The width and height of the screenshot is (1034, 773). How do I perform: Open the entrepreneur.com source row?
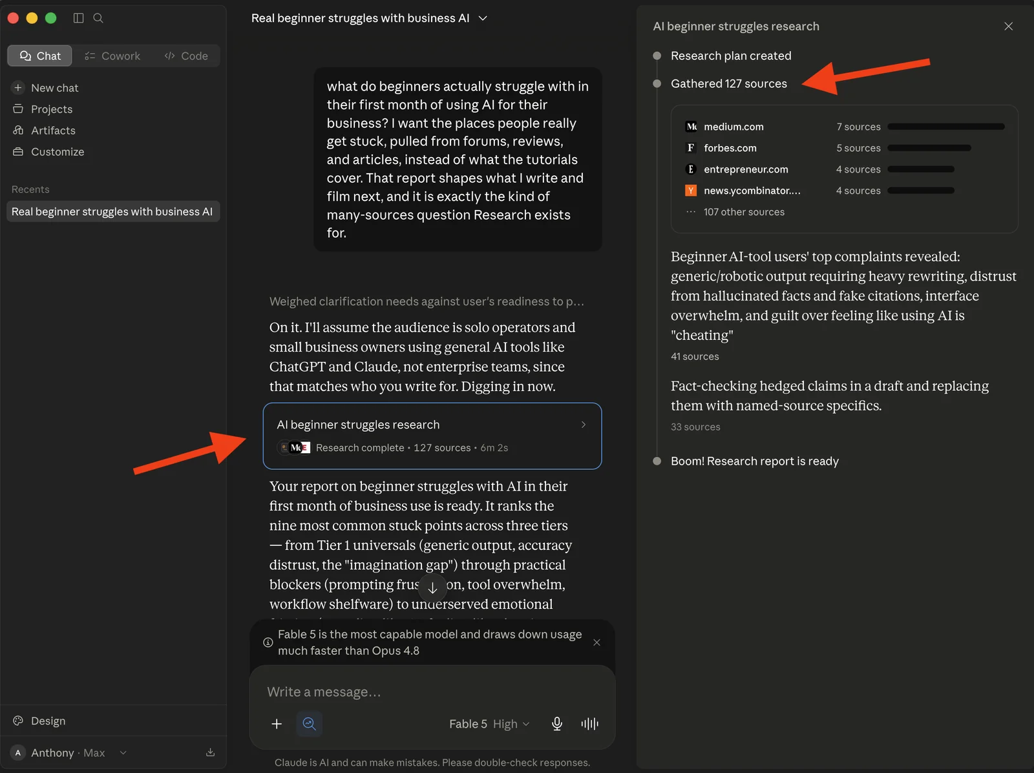point(845,169)
